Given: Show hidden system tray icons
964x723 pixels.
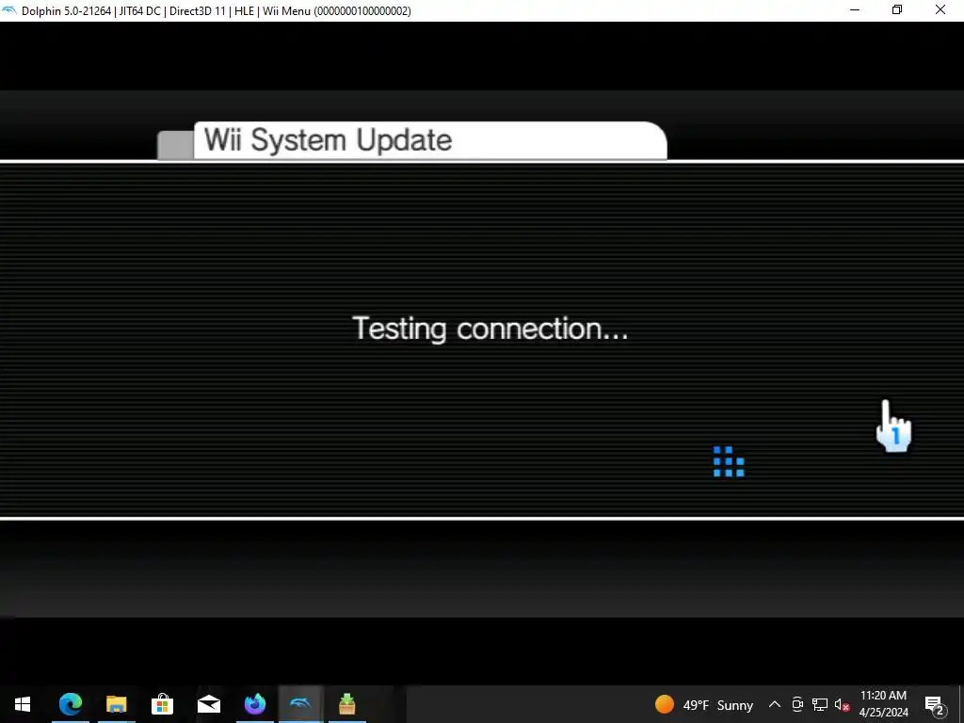Looking at the screenshot, I should pyautogui.click(x=775, y=704).
